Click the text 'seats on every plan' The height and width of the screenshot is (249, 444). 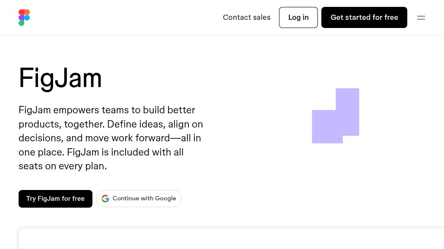[63, 166]
